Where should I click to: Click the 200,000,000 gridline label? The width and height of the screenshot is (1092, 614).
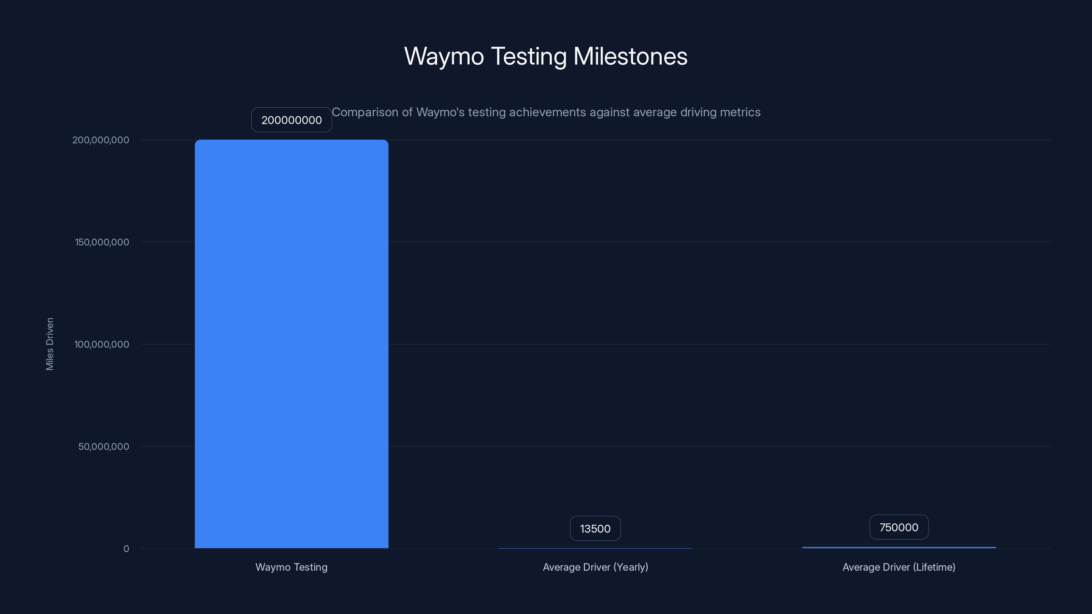pyautogui.click(x=101, y=140)
